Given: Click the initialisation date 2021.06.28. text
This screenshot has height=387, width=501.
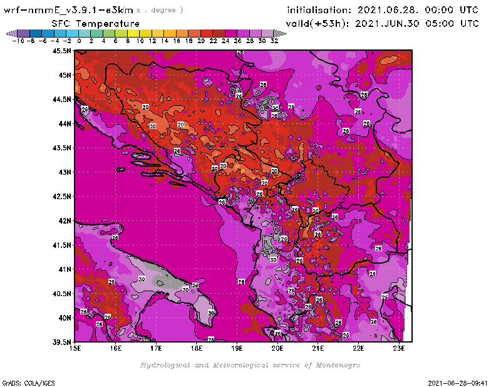Looking at the screenshot, I should tap(388, 10).
